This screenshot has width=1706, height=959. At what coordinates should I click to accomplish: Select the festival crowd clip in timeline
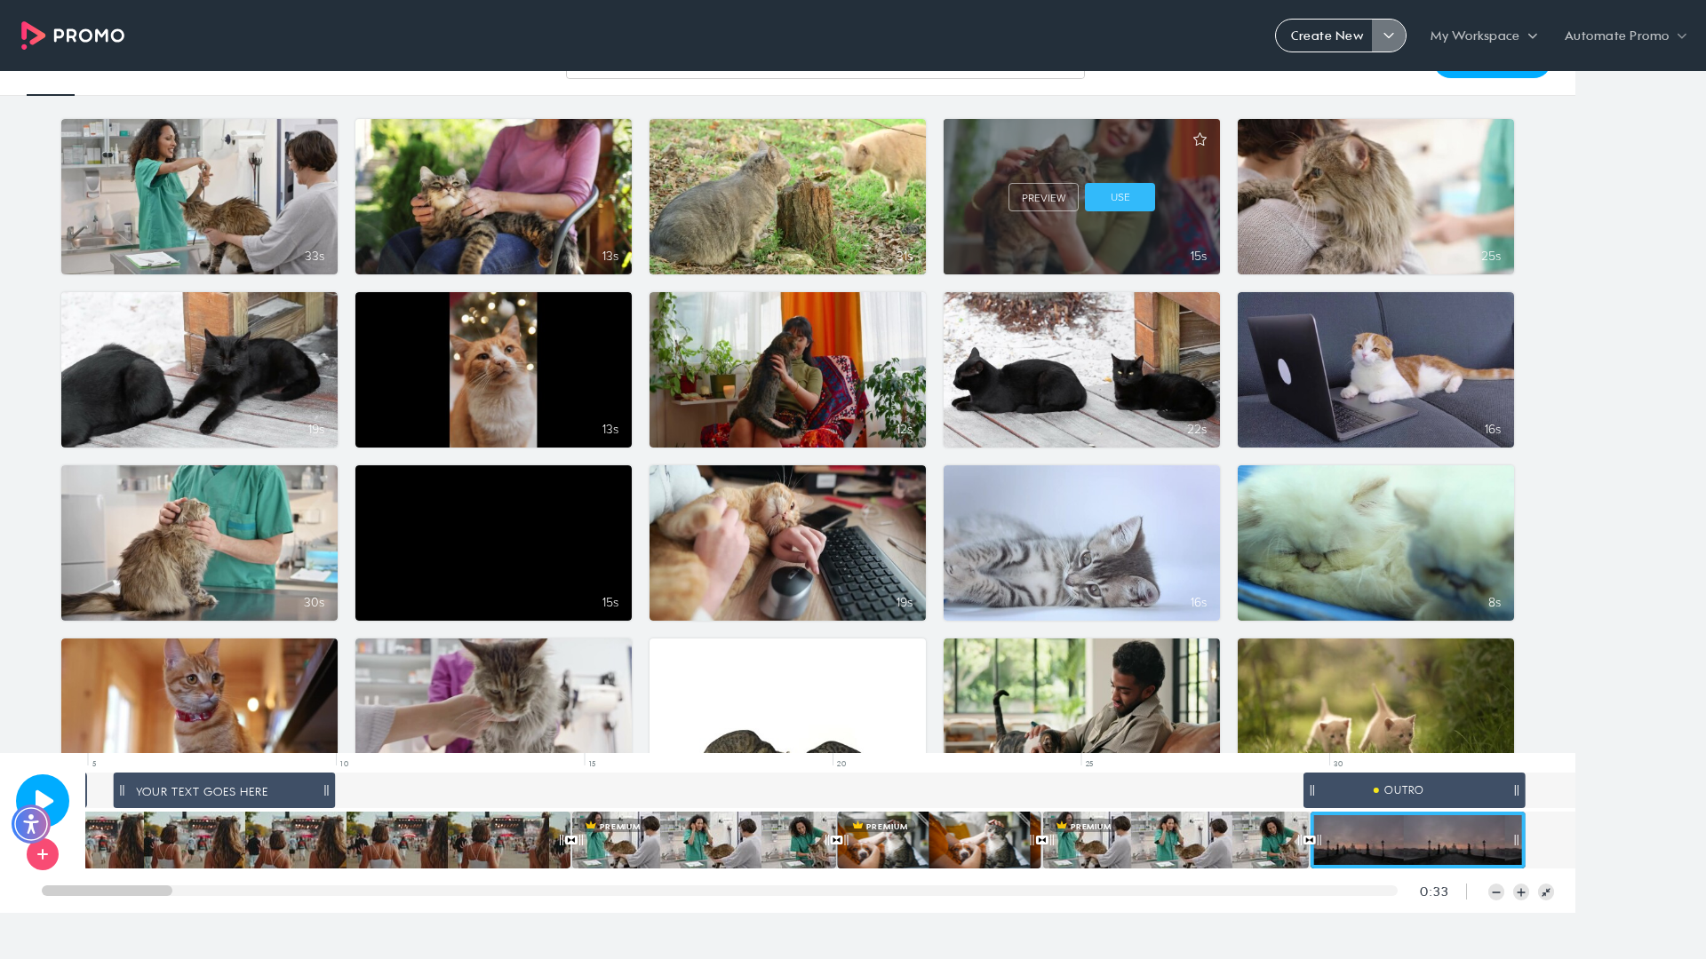click(328, 840)
